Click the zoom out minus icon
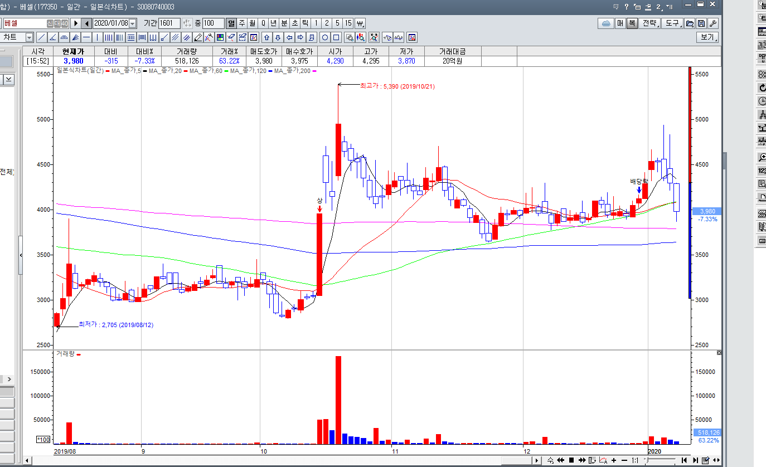The height and width of the screenshot is (467, 766). [x=624, y=460]
